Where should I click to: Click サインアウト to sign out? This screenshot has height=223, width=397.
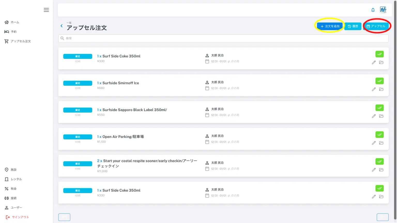[x=20, y=217]
